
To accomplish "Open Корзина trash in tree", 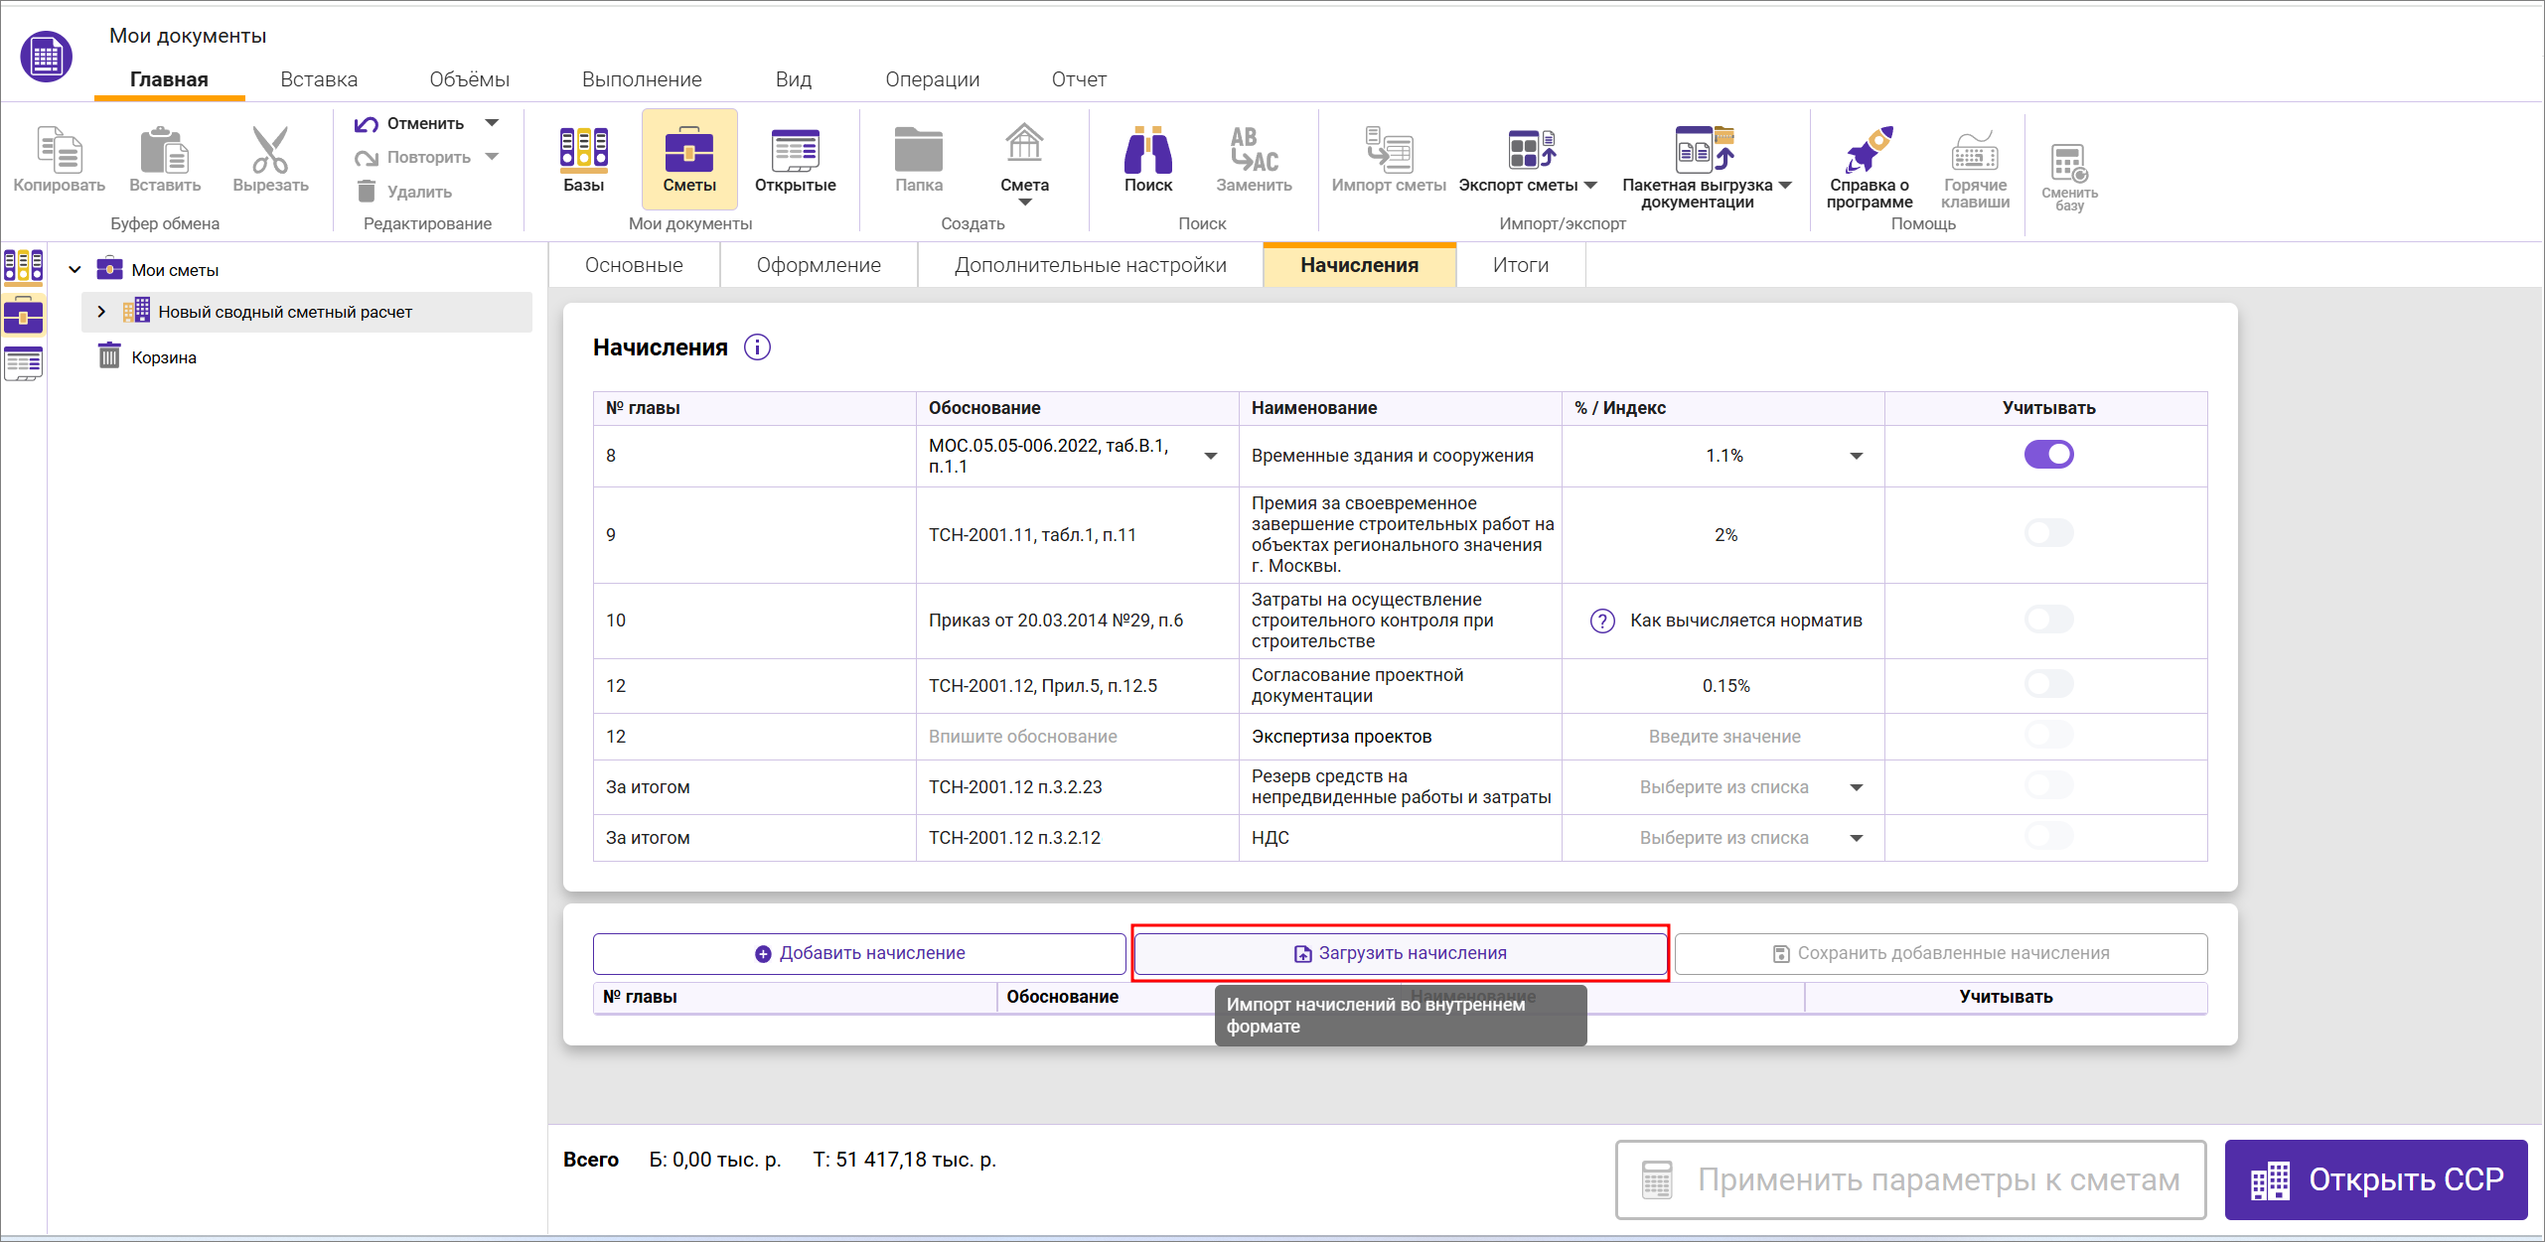I will pos(163,357).
